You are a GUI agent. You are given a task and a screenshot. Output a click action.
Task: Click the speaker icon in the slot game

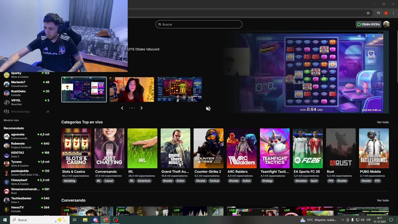pyautogui.click(x=359, y=36)
